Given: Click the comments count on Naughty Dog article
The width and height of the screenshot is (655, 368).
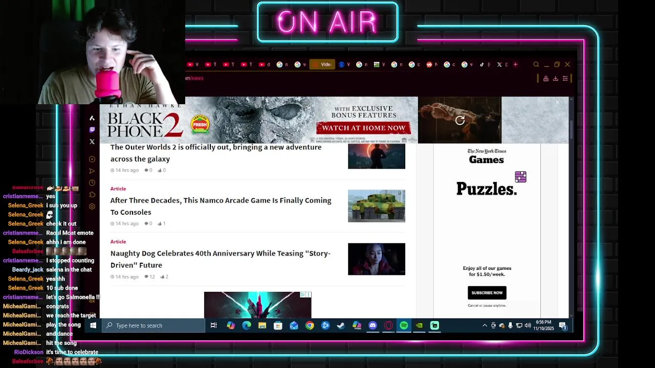Looking at the screenshot, I should point(149,277).
